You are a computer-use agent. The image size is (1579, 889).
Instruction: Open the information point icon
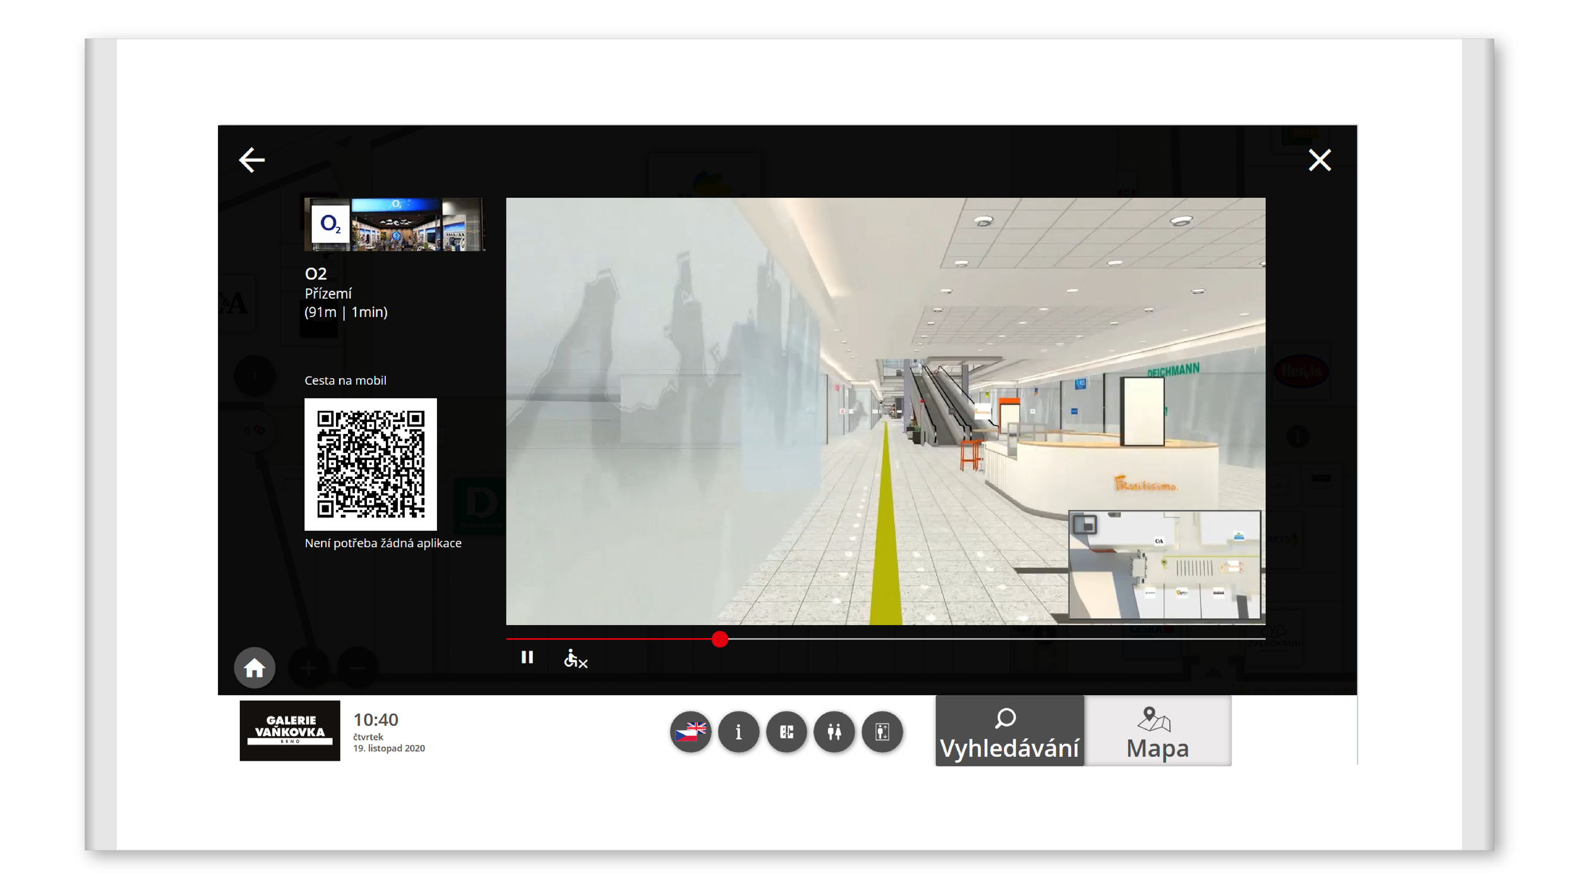738,732
